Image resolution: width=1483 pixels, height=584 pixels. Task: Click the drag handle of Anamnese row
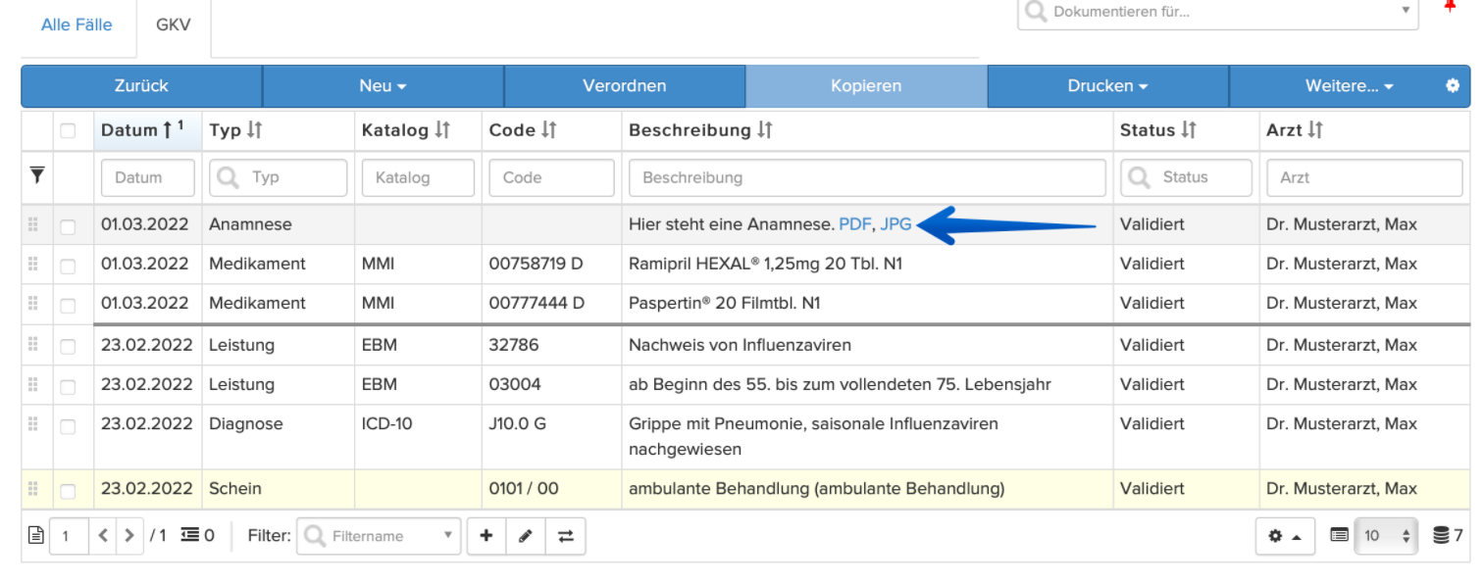(33, 225)
